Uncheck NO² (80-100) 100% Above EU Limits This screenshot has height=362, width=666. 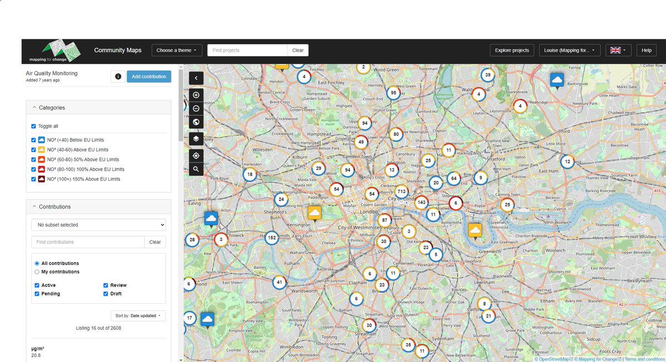click(x=34, y=169)
